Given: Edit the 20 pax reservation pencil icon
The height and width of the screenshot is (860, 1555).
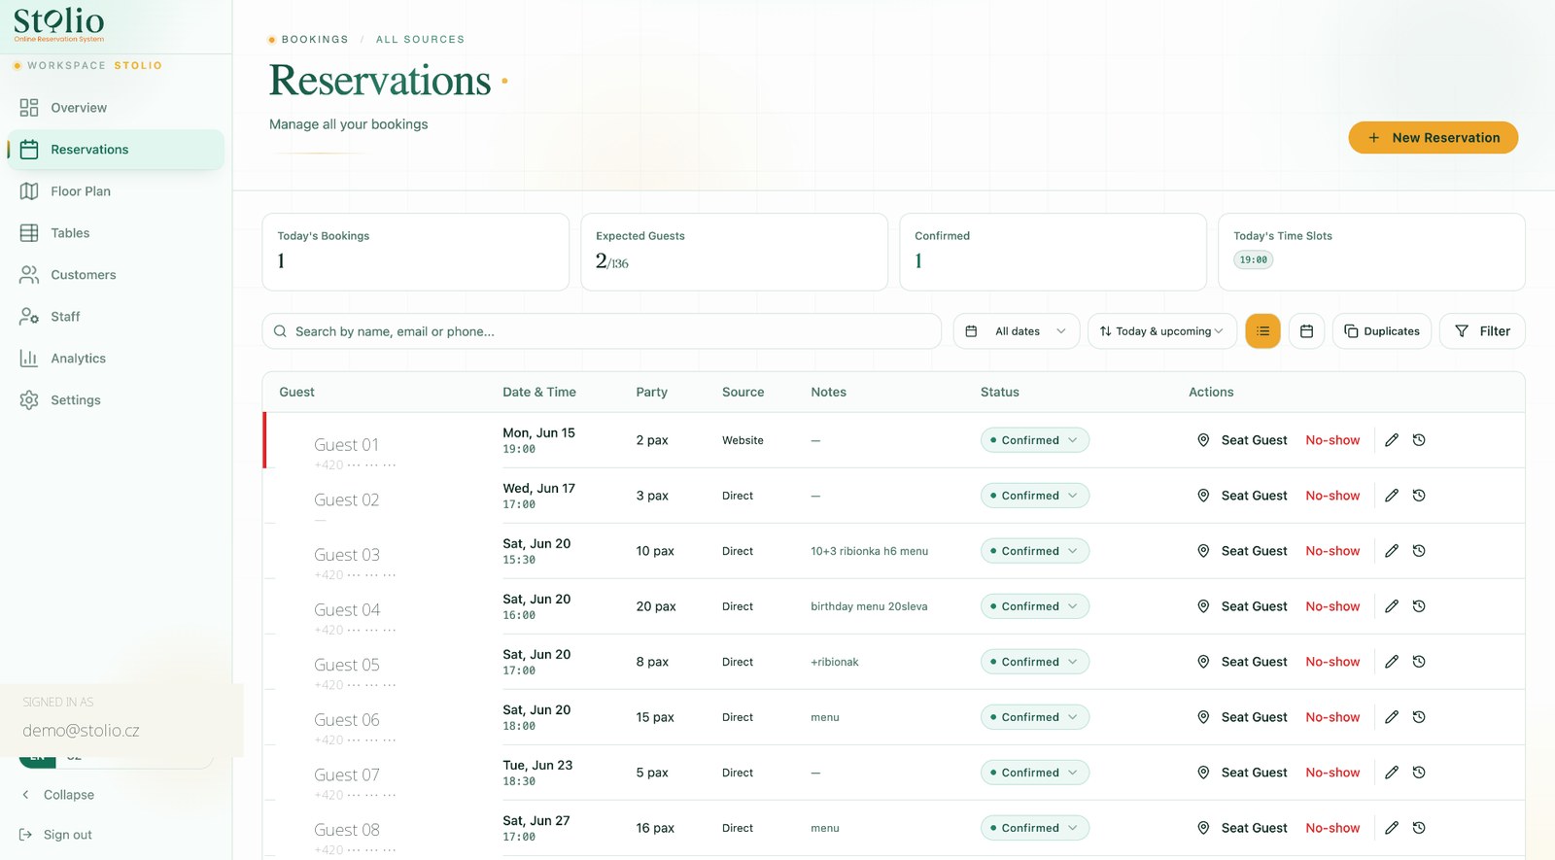Looking at the screenshot, I should point(1392,606).
